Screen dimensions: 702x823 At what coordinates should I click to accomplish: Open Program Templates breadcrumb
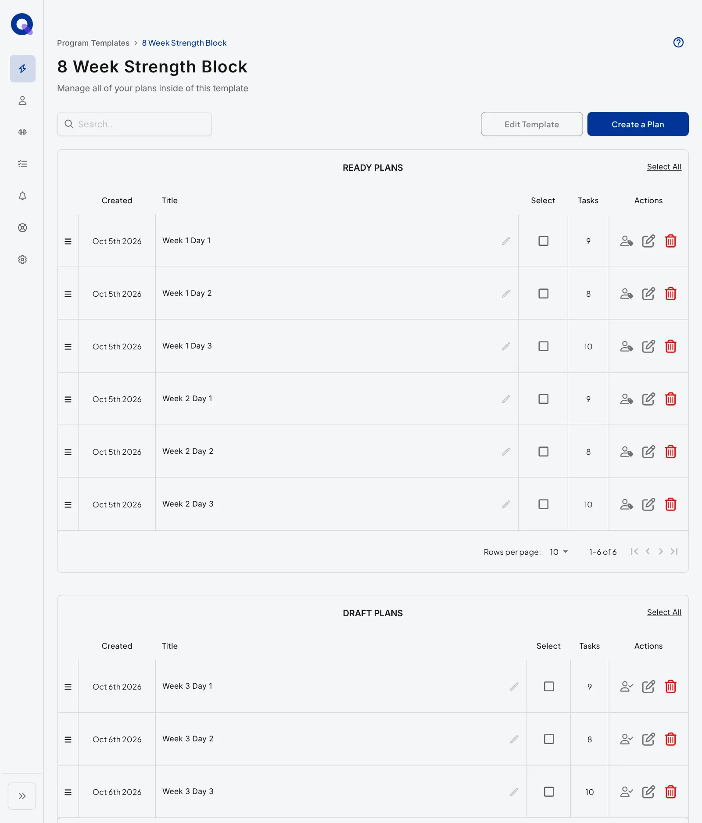[x=93, y=43]
